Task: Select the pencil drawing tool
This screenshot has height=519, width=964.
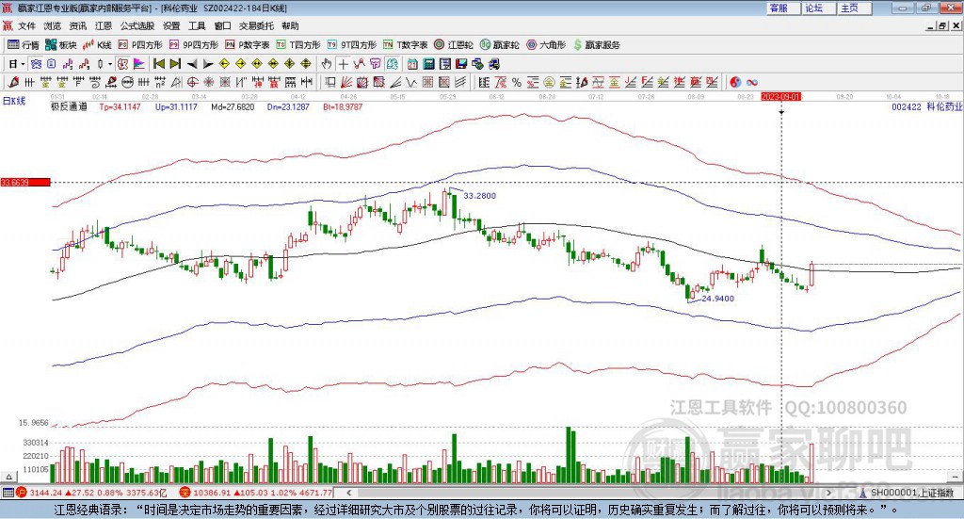Action: (13, 82)
